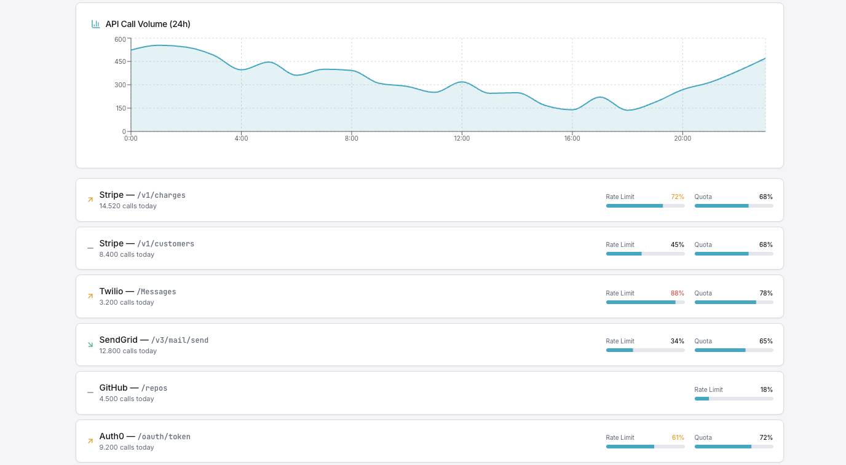This screenshot has width=846, height=465.
Task: Click the Auth0 Quota progress bar
Action: [733, 447]
